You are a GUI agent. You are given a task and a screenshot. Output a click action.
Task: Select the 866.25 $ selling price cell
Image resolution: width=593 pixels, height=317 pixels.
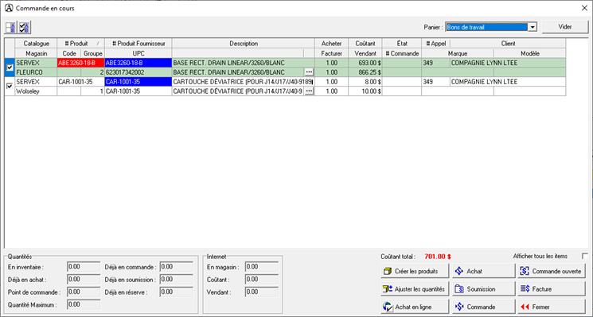click(365, 72)
